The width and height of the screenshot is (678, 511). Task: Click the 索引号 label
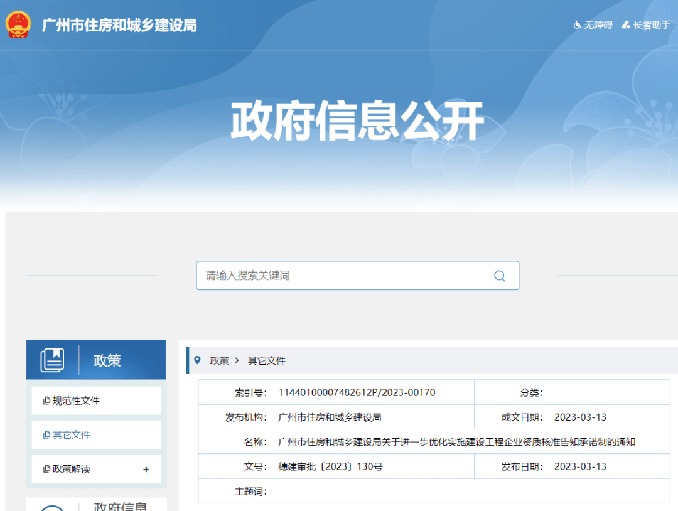(x=250, y=392)
